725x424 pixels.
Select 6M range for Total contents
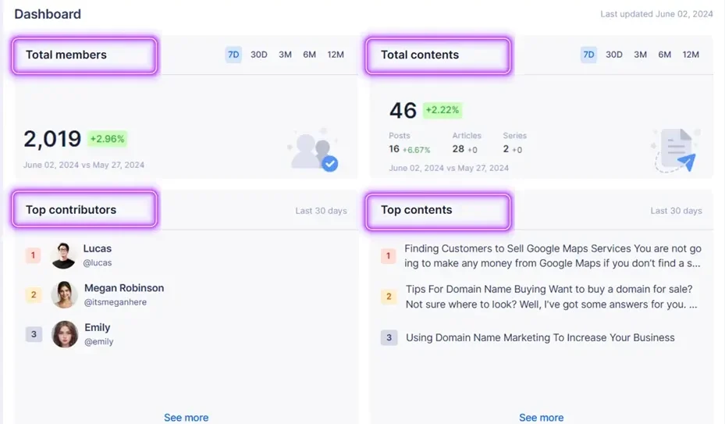[664, 55]
